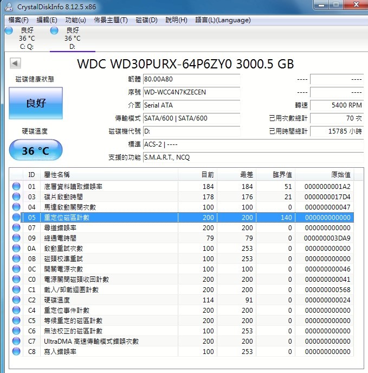Image resolution: width=368 pixels, height=373 pixels.
Task: Open the 檔案(F) menu
Action: tap(18, 20)
